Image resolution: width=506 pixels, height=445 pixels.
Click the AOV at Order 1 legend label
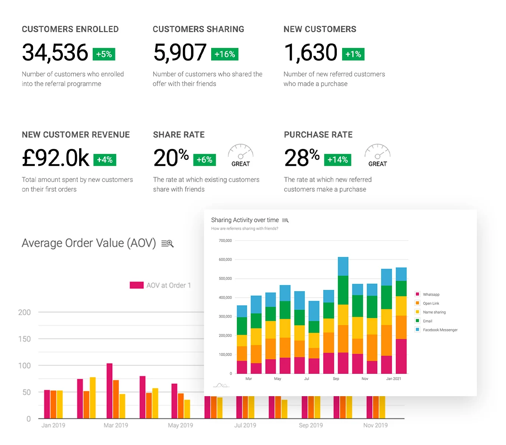click(x=169, y=285)
